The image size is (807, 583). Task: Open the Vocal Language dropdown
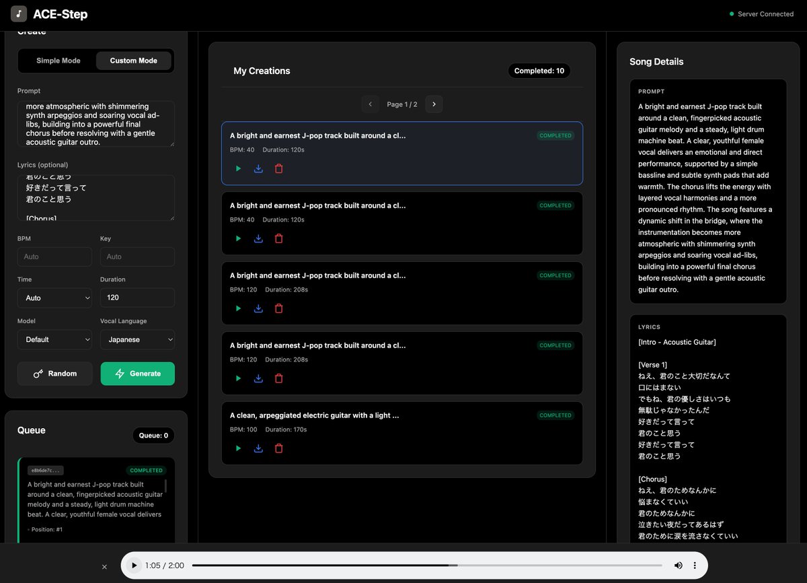pyautogui.click(x=137, y=339)
